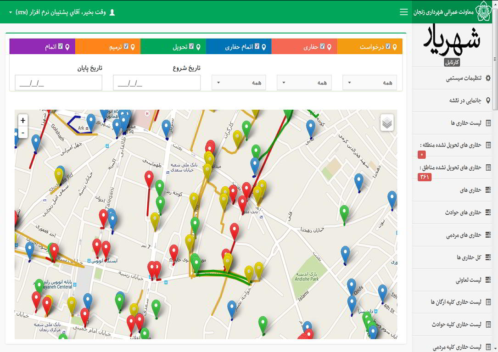Click the icon beside حفاری های حوادث
This screenshot has width=498, height=352.
[x=488, y=212]
